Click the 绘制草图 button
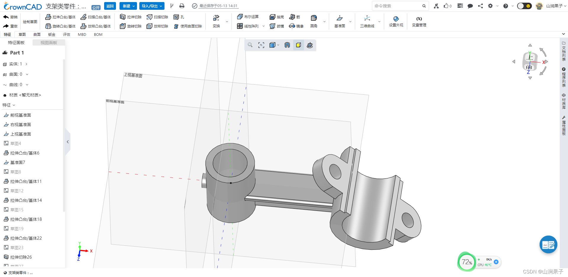The width and height of the screenshot is (568, 277). pos(30,22)
